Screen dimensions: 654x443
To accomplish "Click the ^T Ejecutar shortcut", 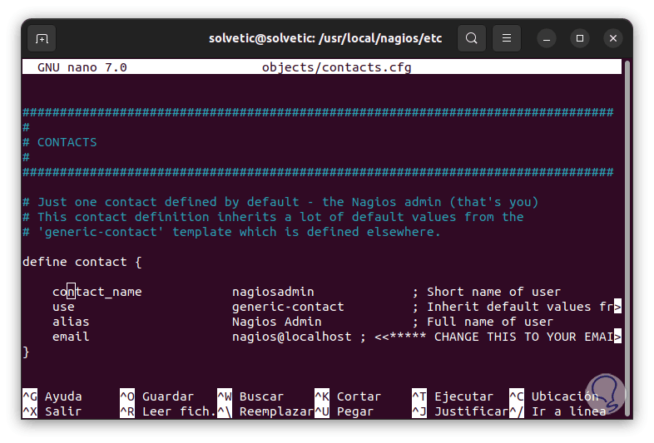I will click(453, 396).
